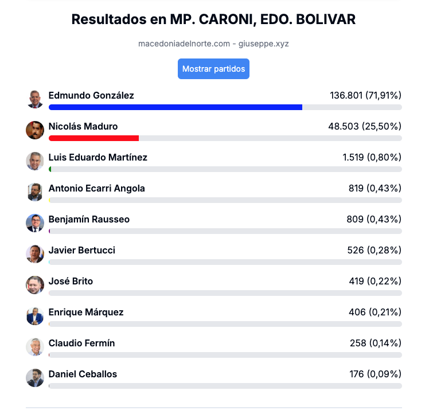
Task: Click the 136.801 (71,91%) vote count
Action: pyautogui.click(x=365, y=95)
